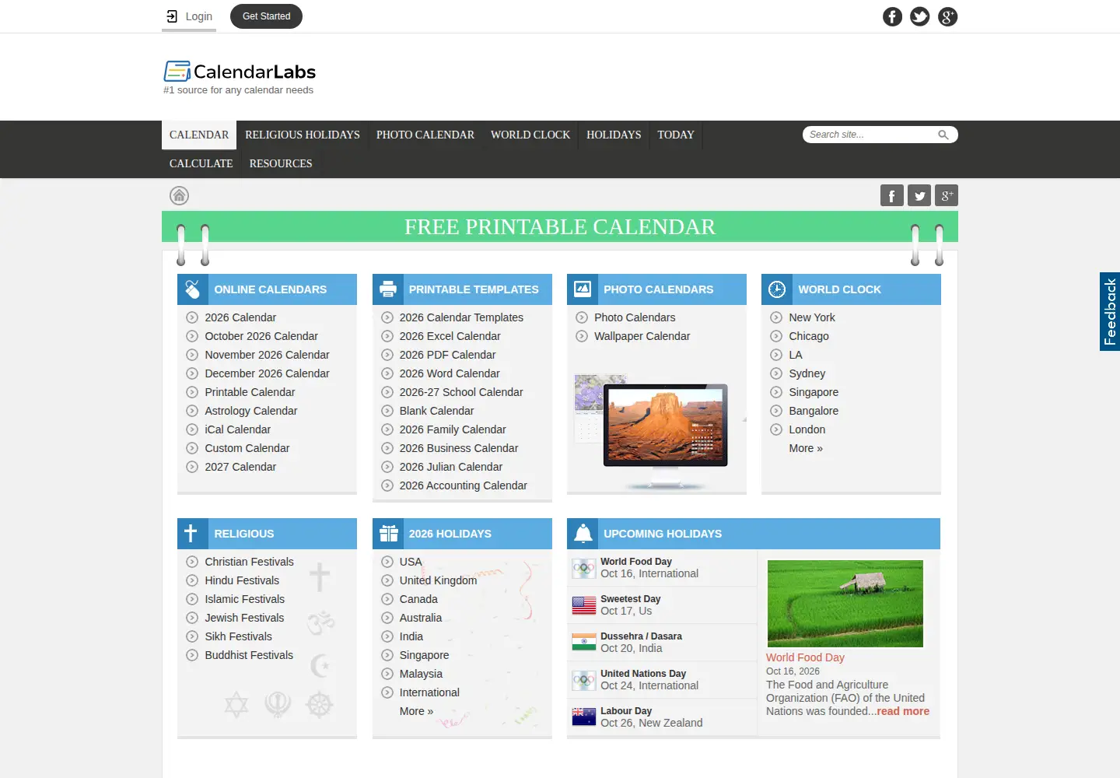Screen dimensions: 1120x778
Task: Share via gray Google Plus square button
Action: coord(947,195)
